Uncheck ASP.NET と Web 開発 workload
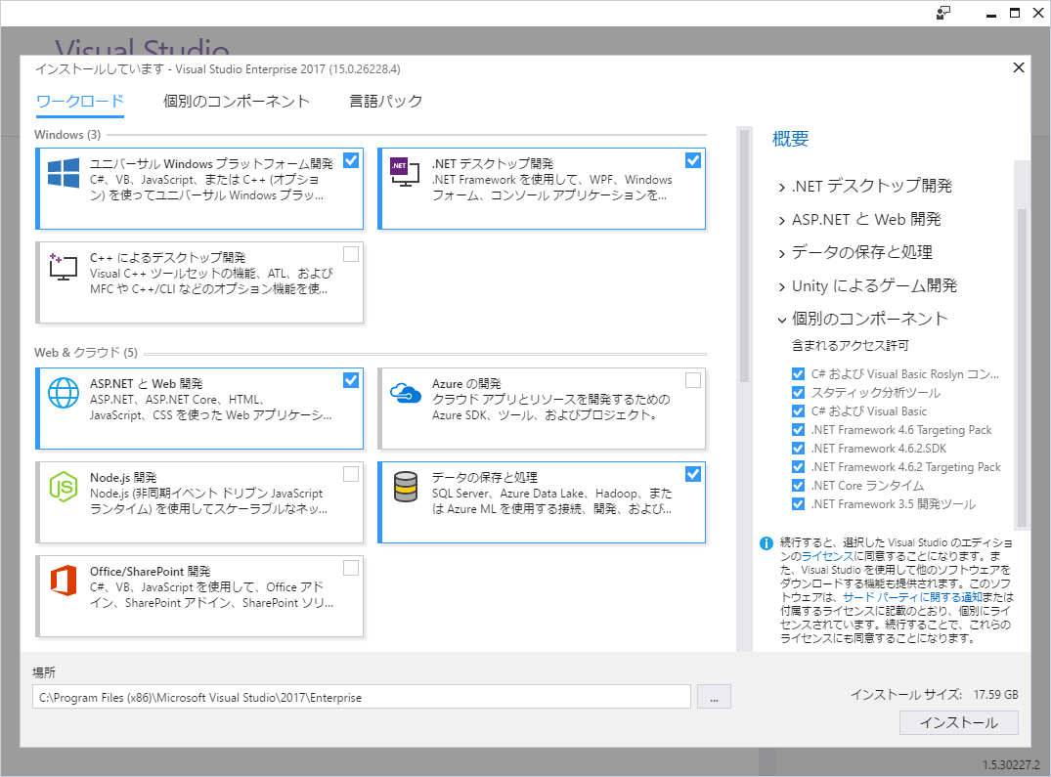 coord(351,380)
